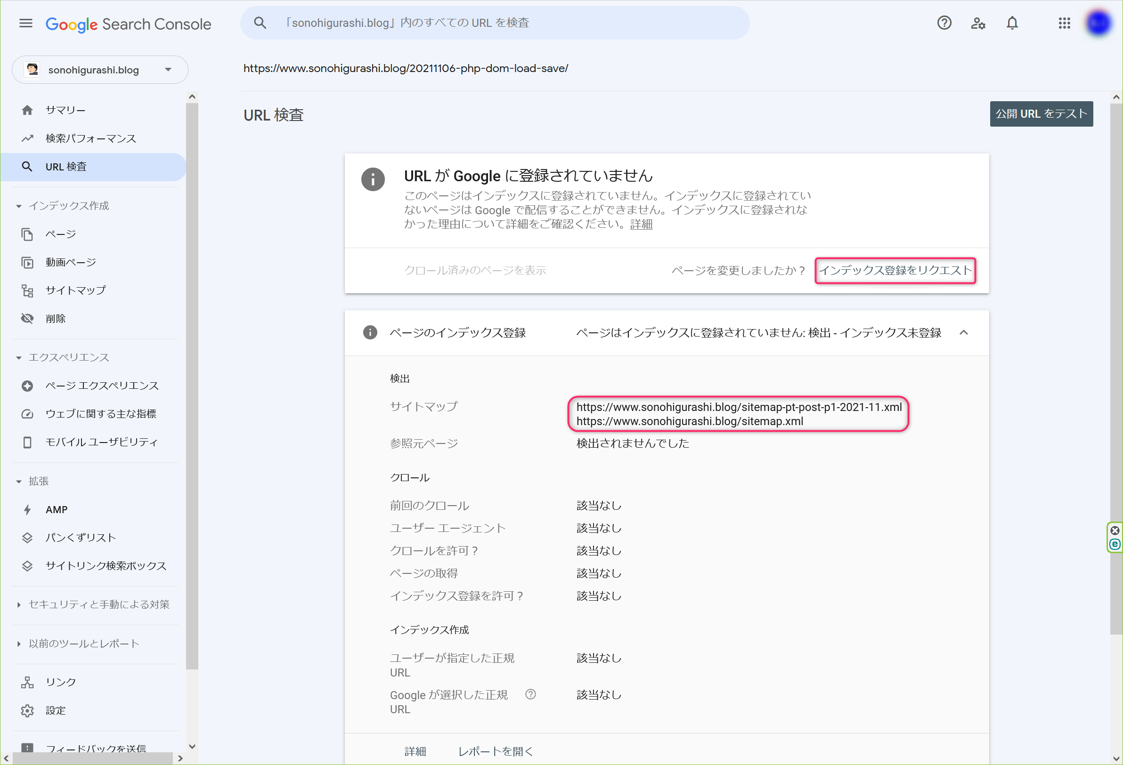
Task: Click the trend icon beside 検索パフォーマンス
Action: point(27,138)
